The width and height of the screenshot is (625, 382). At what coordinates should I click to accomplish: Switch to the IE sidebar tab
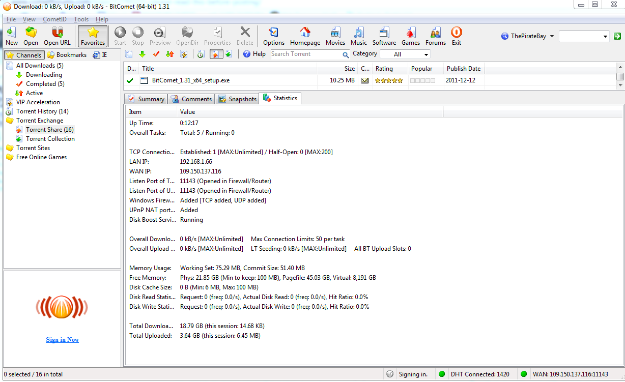click(100, 55)
